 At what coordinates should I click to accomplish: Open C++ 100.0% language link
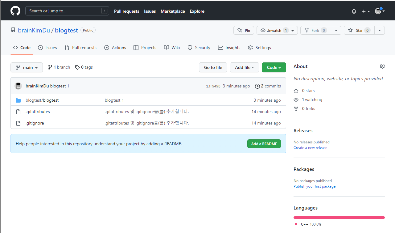308,224
